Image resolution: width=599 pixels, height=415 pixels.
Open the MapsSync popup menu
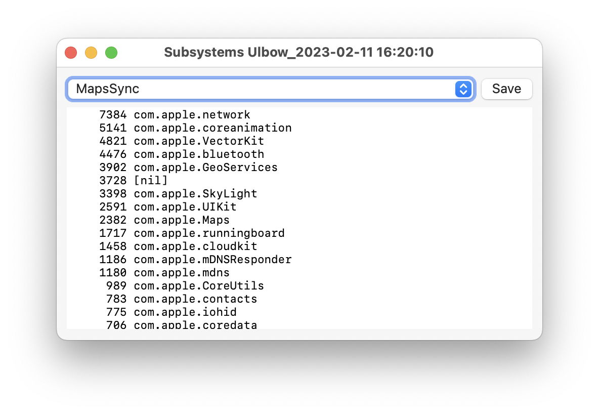click(263, 89)
